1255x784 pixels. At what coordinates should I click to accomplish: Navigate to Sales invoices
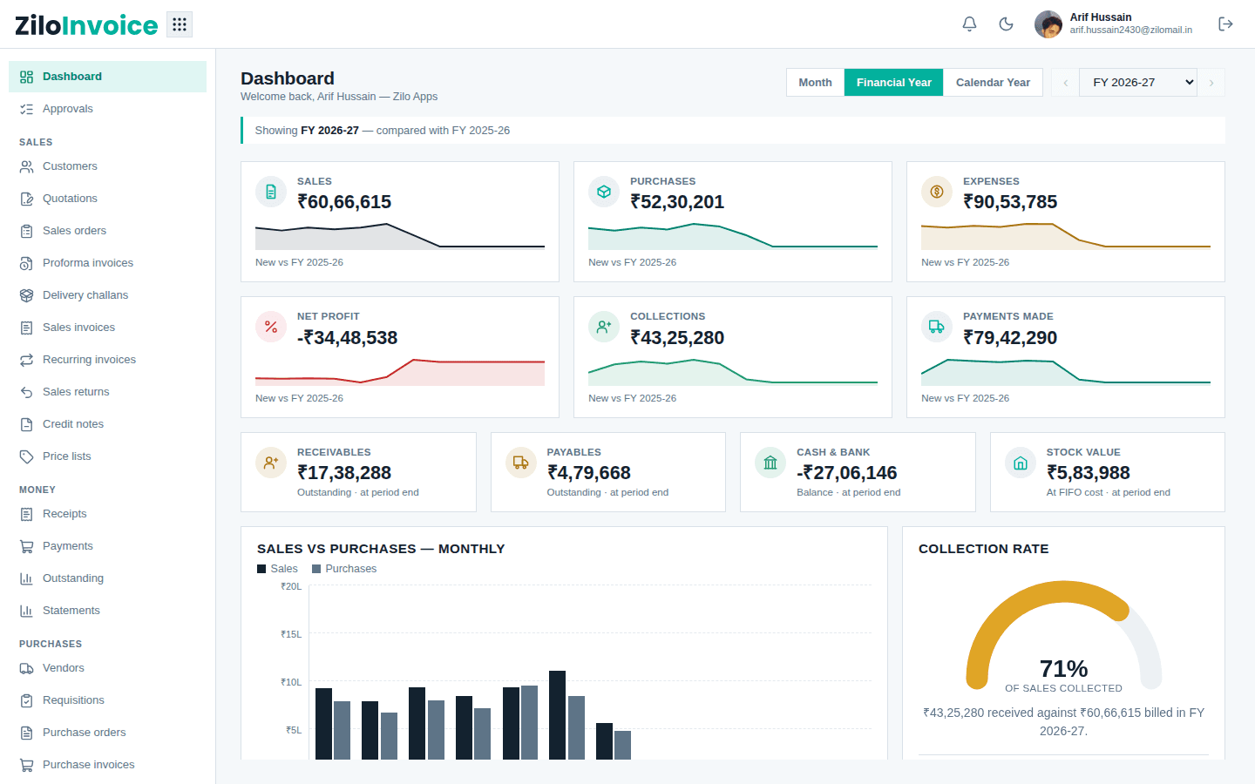107,328
